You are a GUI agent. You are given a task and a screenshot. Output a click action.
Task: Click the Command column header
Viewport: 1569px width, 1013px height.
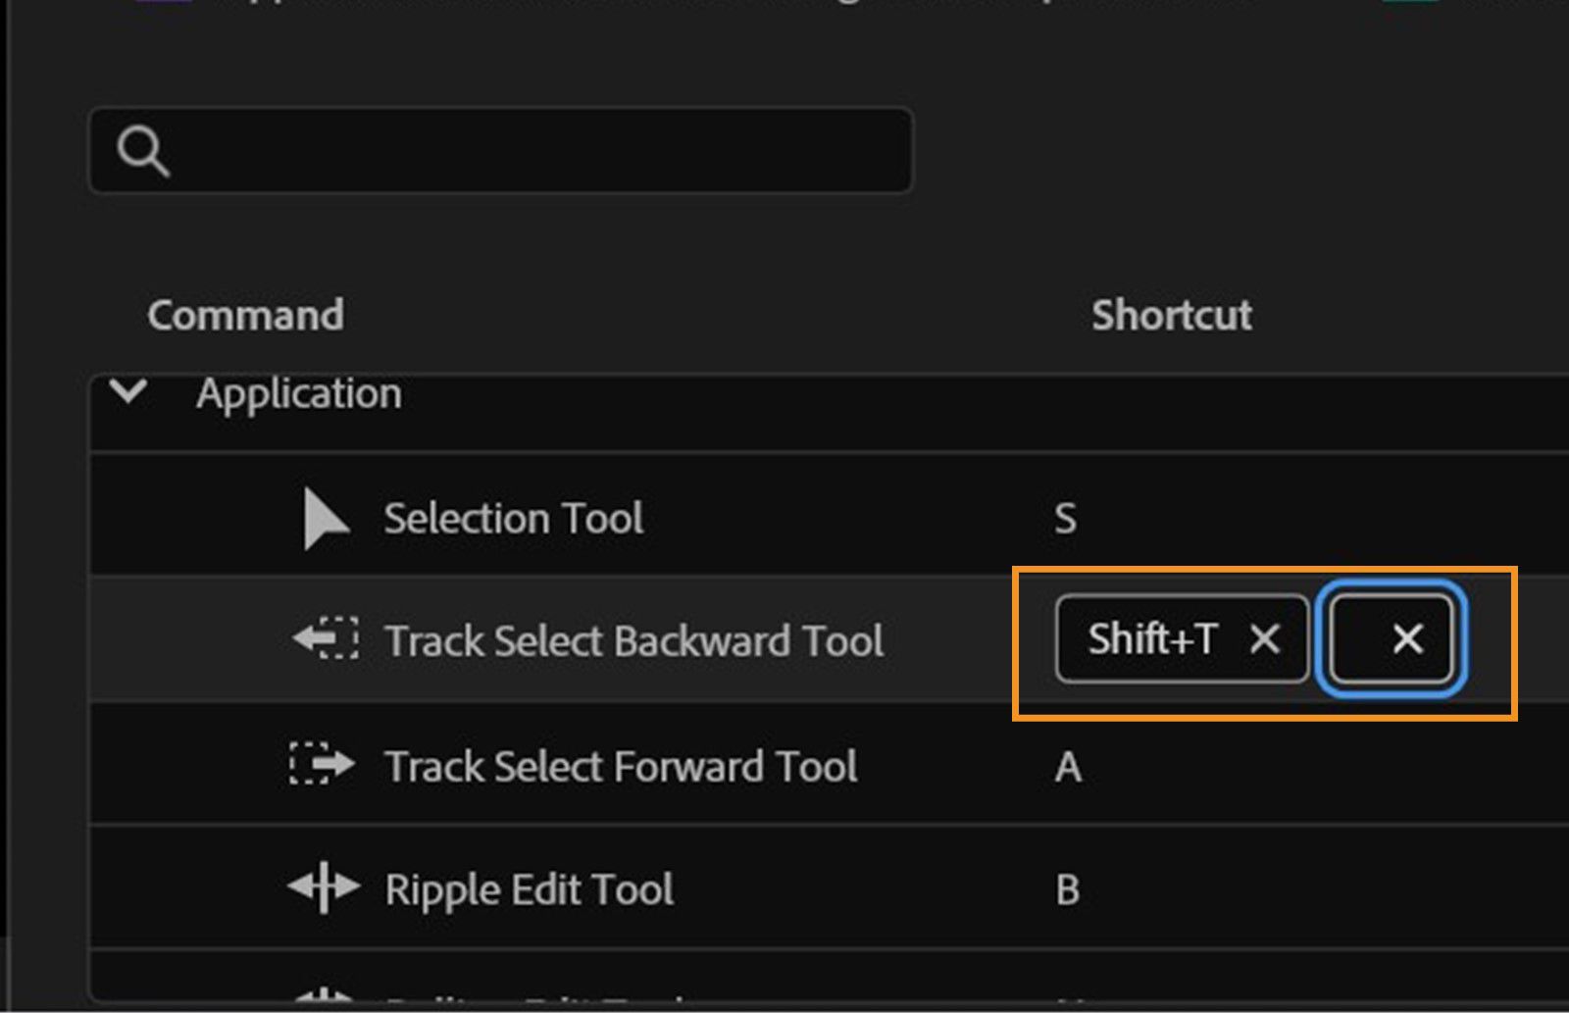[244, 315]
